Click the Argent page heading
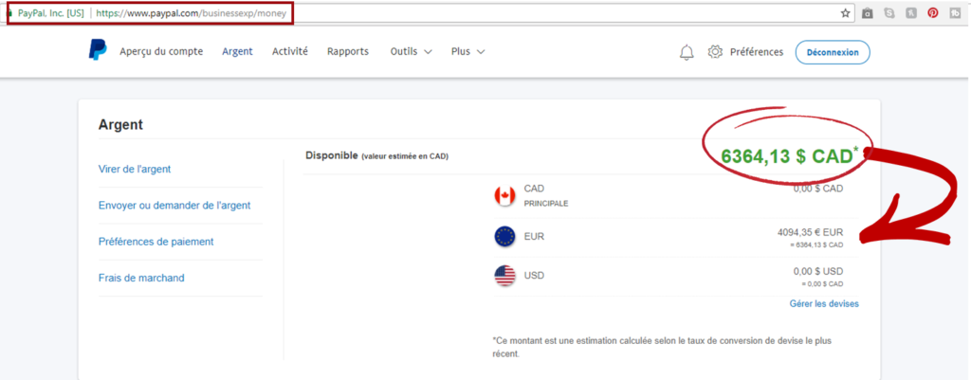This screenshot has height=380, width=971. click(x=120, y=125)
